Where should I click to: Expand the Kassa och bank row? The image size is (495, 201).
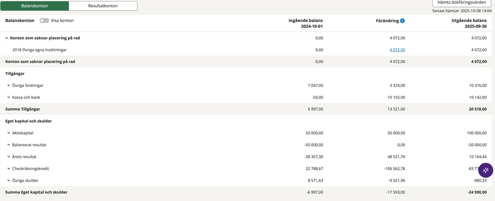[9, 97]
